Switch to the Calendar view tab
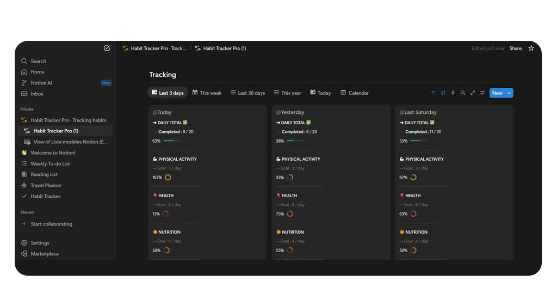Screen dimensions: 557x292 (x=355, y=93)
